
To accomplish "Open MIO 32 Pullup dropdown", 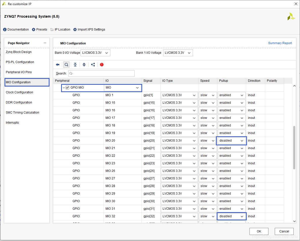I will pos(231,216).
